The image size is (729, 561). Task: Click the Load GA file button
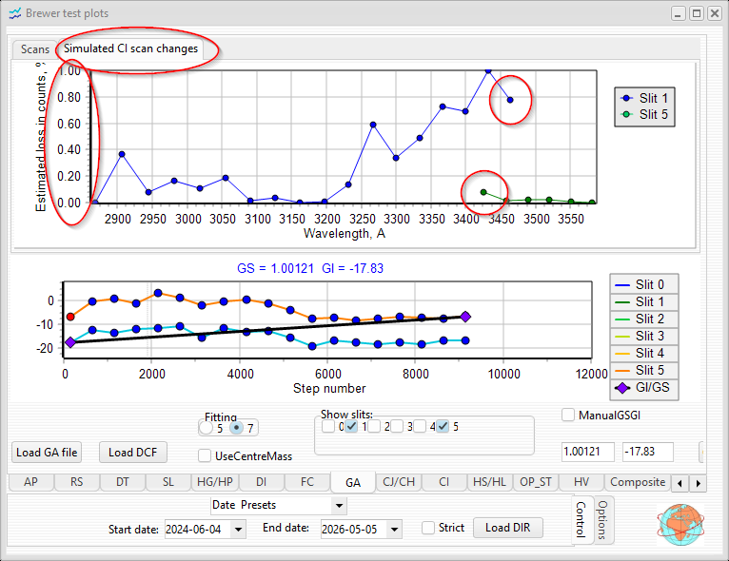click(47, 453)
